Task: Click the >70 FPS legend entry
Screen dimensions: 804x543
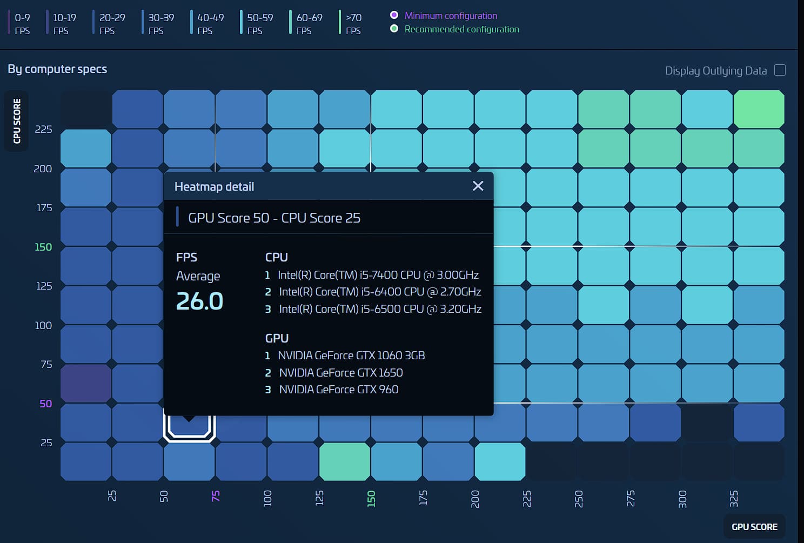Action: [351, 24]
